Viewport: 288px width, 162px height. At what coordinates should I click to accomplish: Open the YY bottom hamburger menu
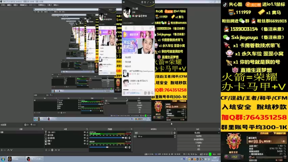tap(124, 93)
